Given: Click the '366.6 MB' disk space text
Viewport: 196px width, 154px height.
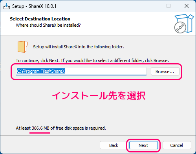Looking at the screenshot, I should 40,128.
